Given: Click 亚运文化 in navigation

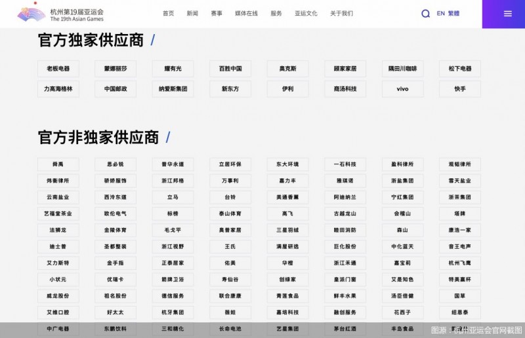Looking at the screenshot, I should 306,13.
